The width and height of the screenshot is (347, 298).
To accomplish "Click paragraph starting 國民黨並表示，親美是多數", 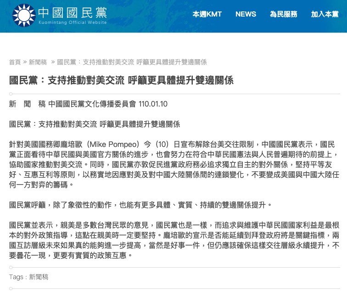I will [x=174, y=240].
